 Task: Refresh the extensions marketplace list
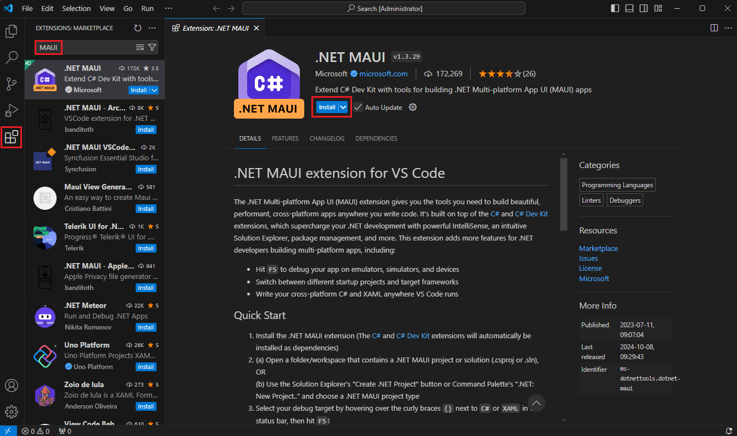(x=137, y=28)
